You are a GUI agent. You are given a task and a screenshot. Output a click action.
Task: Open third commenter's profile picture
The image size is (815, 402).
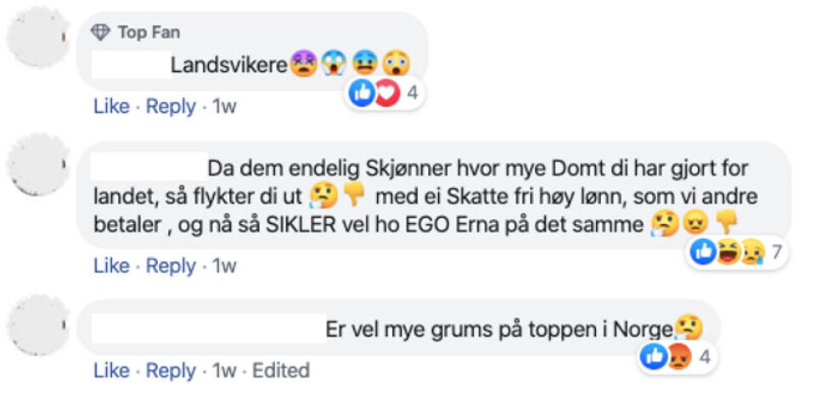[38, 324]
